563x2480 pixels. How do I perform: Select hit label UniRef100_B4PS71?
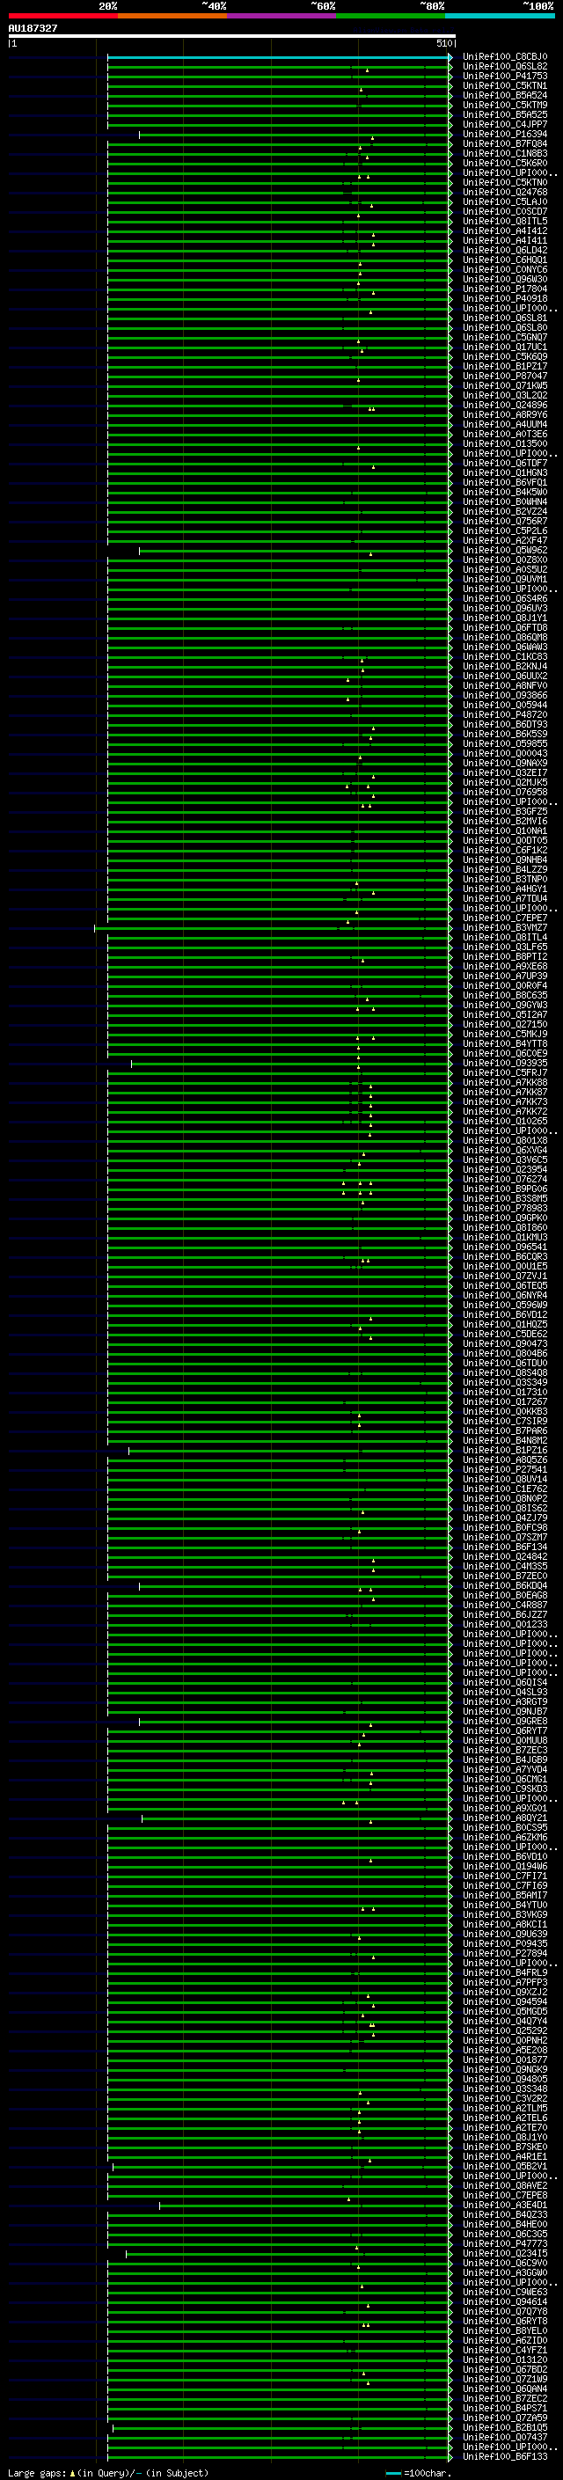tap(505, 2408)
